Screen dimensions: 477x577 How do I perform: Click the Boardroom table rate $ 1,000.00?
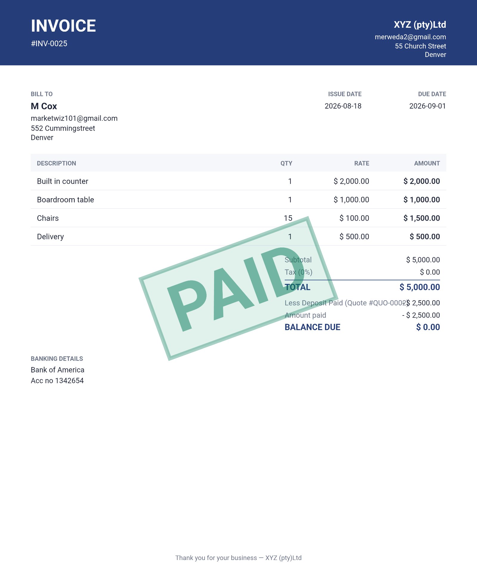coord(351,200)
